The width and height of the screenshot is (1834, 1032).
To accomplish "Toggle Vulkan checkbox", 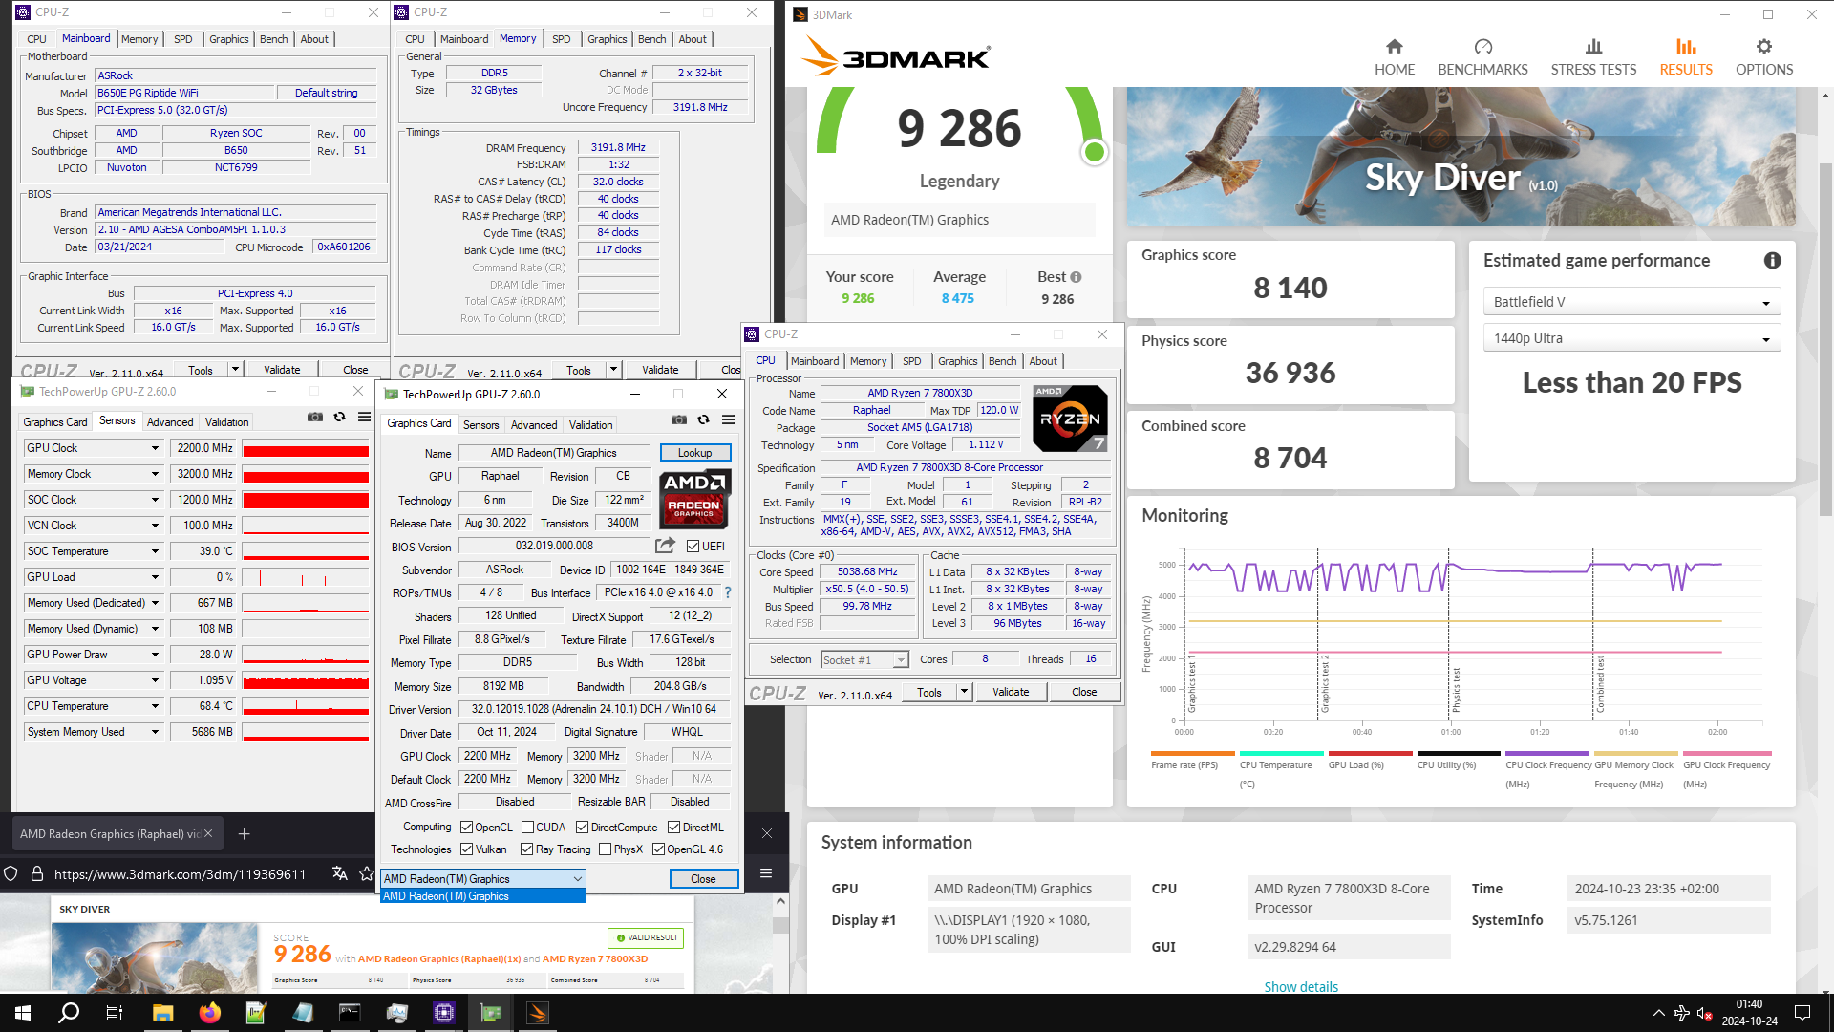I will tap(467, 849).
